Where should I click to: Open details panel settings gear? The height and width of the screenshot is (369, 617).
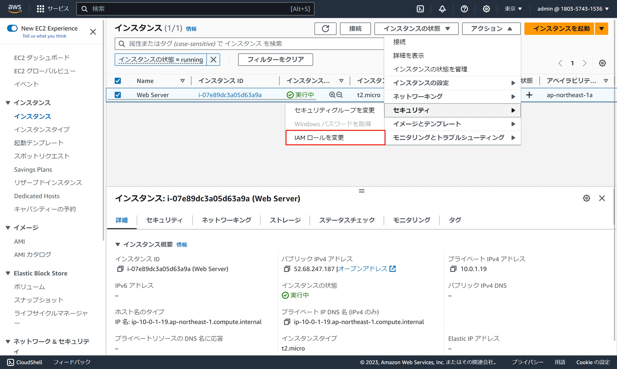(x=587, y=198)
